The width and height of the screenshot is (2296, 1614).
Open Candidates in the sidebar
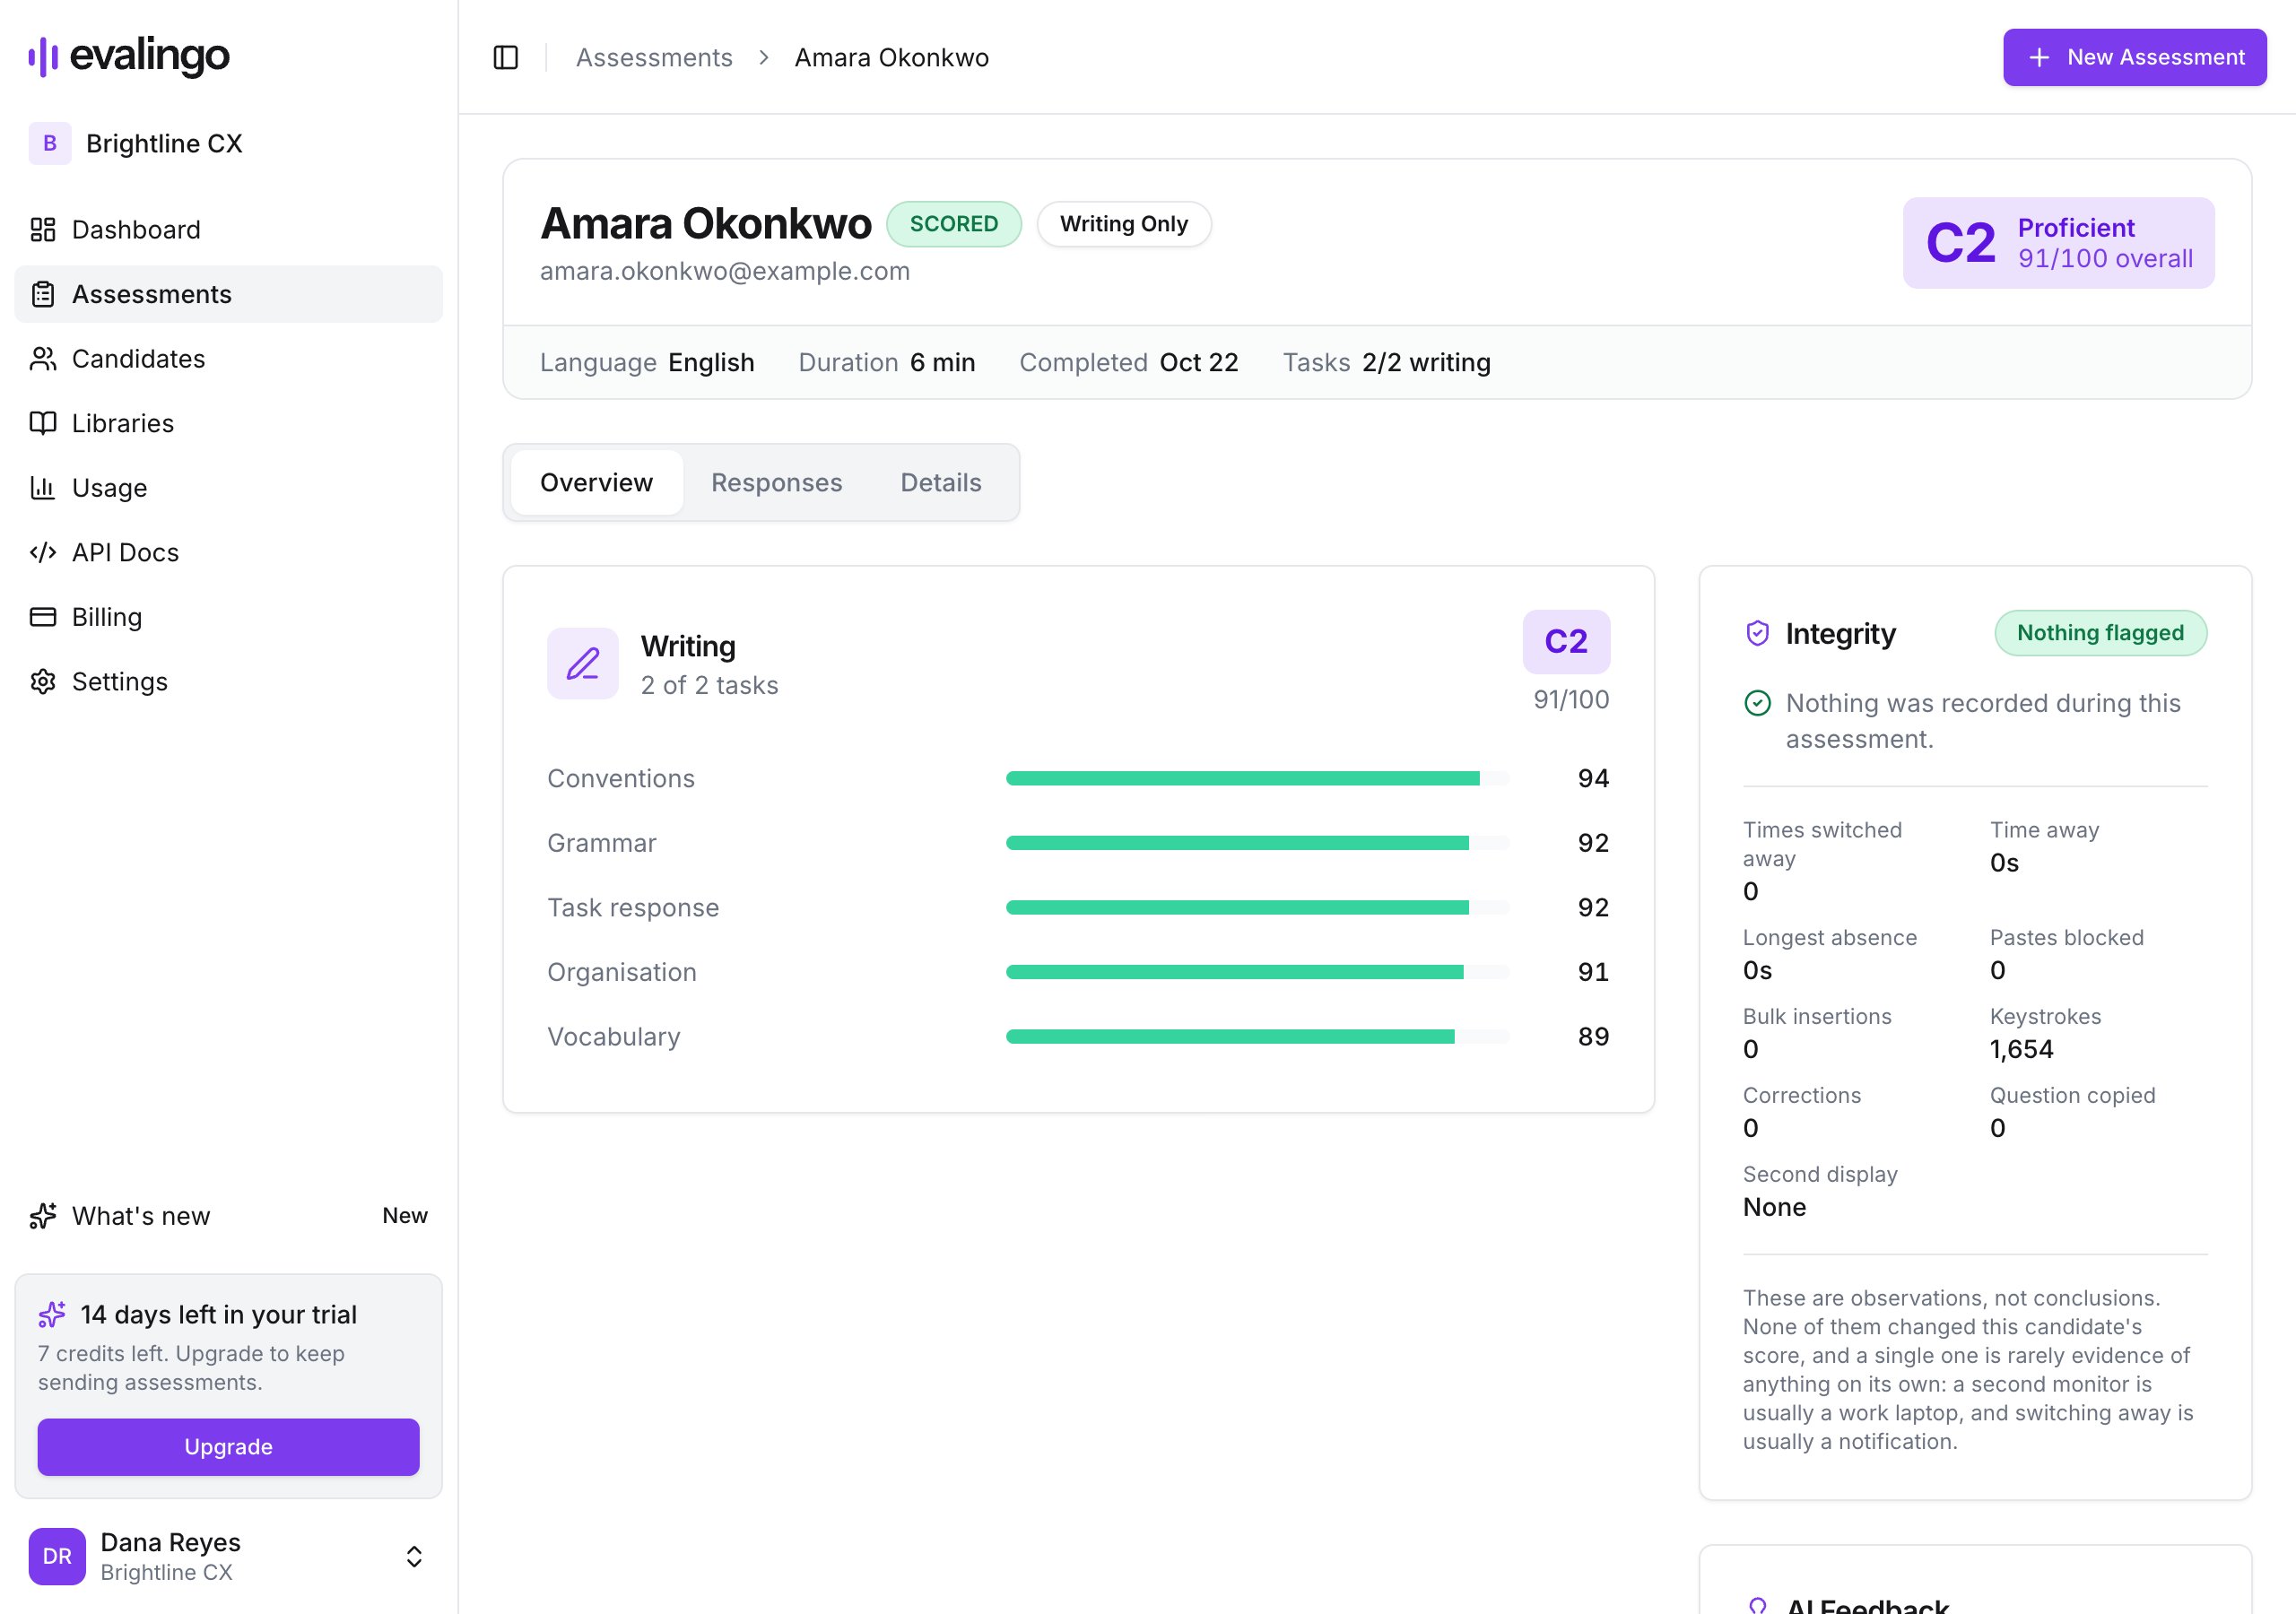pos(228,359)
